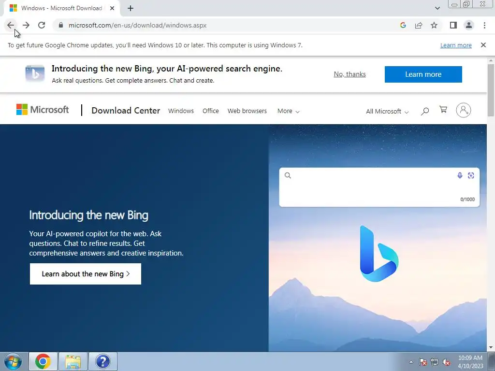Share this page using the share icon
The width and height of the screenshot is (495, 371).
[419, 25]
